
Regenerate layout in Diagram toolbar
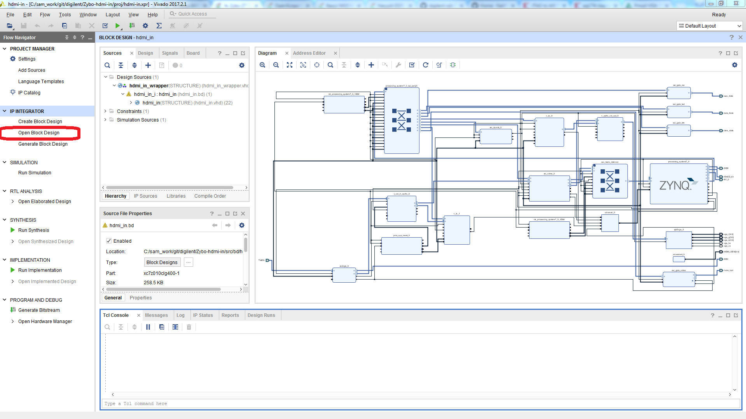(x=426, y=65)
